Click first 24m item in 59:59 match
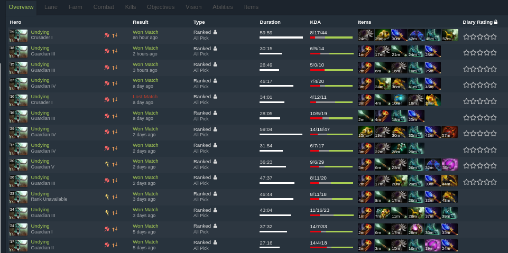508x253 pixels. point(366,35)
